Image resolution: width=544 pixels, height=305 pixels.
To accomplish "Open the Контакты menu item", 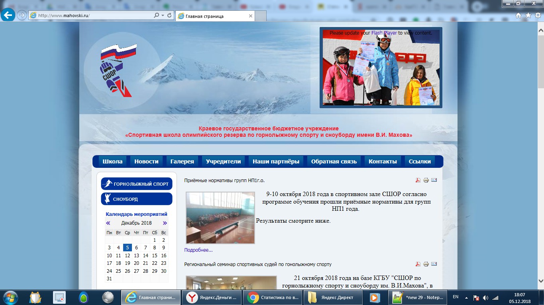I will 383,161.
